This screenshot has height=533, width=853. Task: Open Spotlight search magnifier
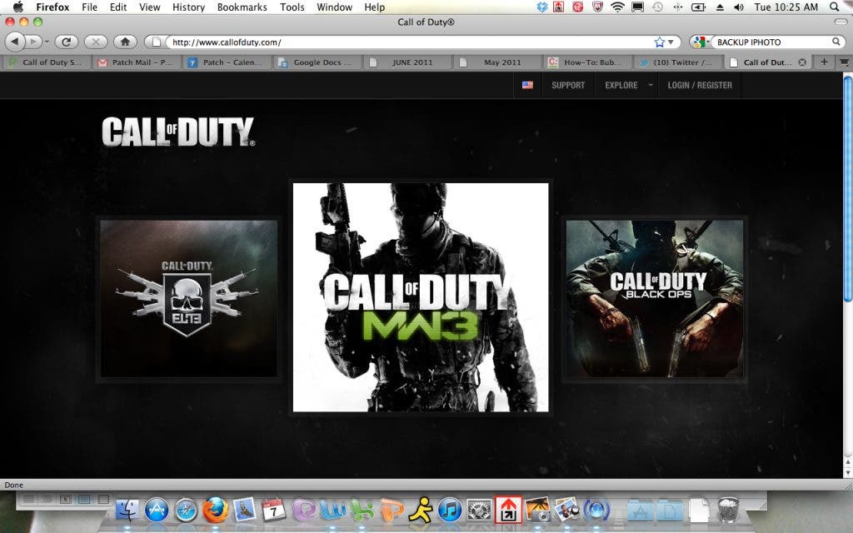point(835,7)
